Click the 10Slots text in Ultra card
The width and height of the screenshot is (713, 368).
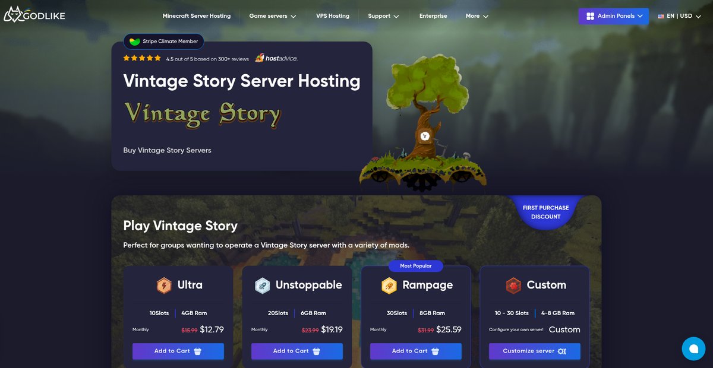(x=159, y=313)
